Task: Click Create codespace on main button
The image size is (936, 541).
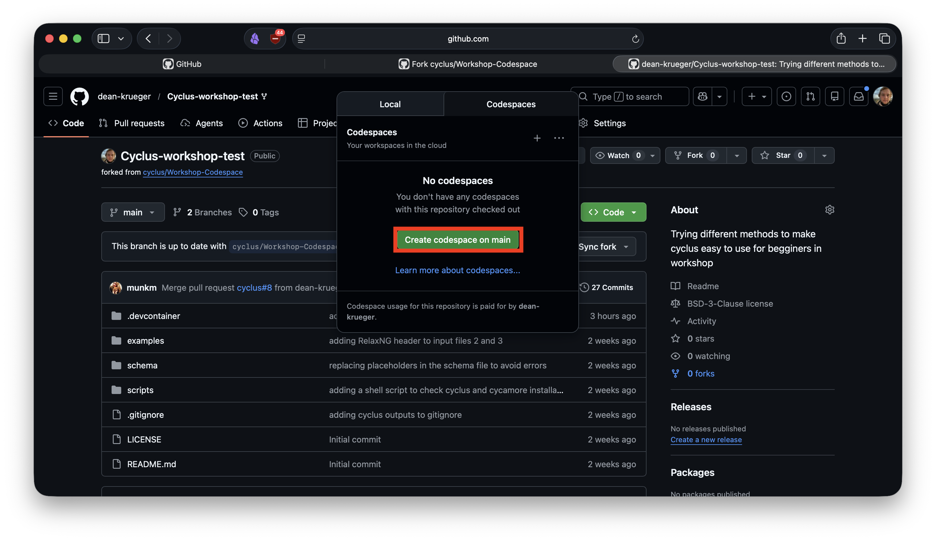Action: click(x=458, y=240)
